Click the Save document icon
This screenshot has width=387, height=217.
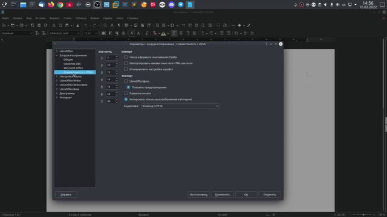pyautogui.click(x=22, y=25)
